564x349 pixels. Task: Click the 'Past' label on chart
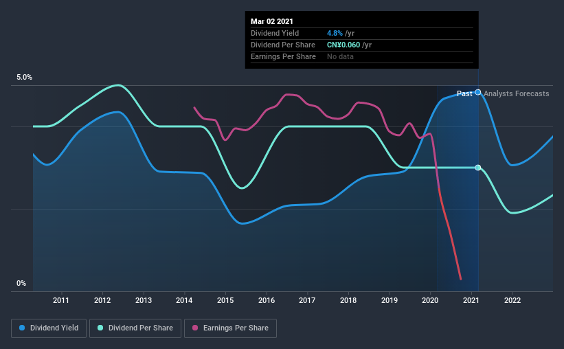click(x=464, y=93)
